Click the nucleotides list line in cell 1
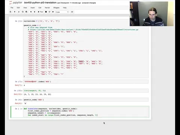The image size is (180, 135). (42, 21)
